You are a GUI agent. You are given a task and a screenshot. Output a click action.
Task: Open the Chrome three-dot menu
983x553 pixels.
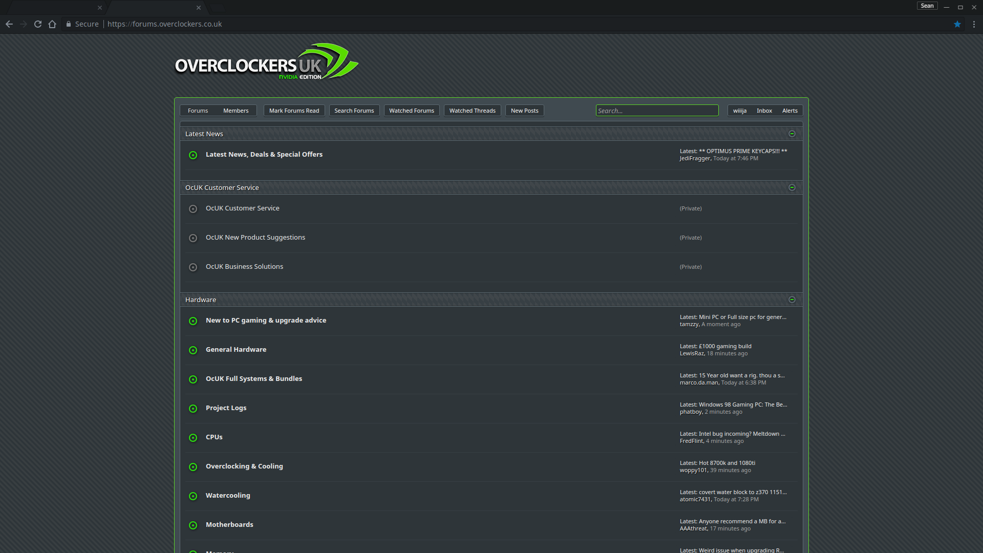974,24
